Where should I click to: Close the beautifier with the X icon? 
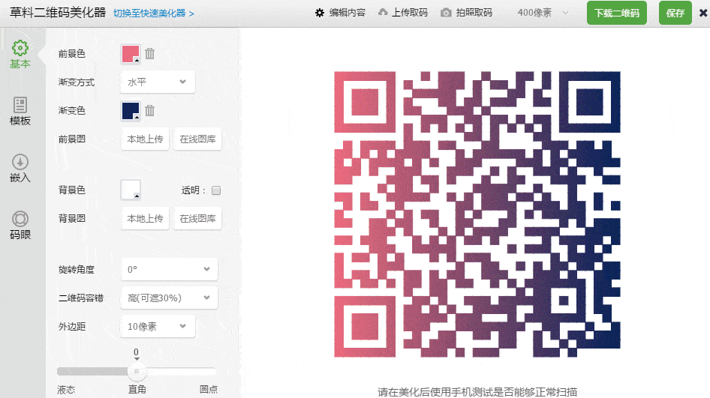coord(703,13)
